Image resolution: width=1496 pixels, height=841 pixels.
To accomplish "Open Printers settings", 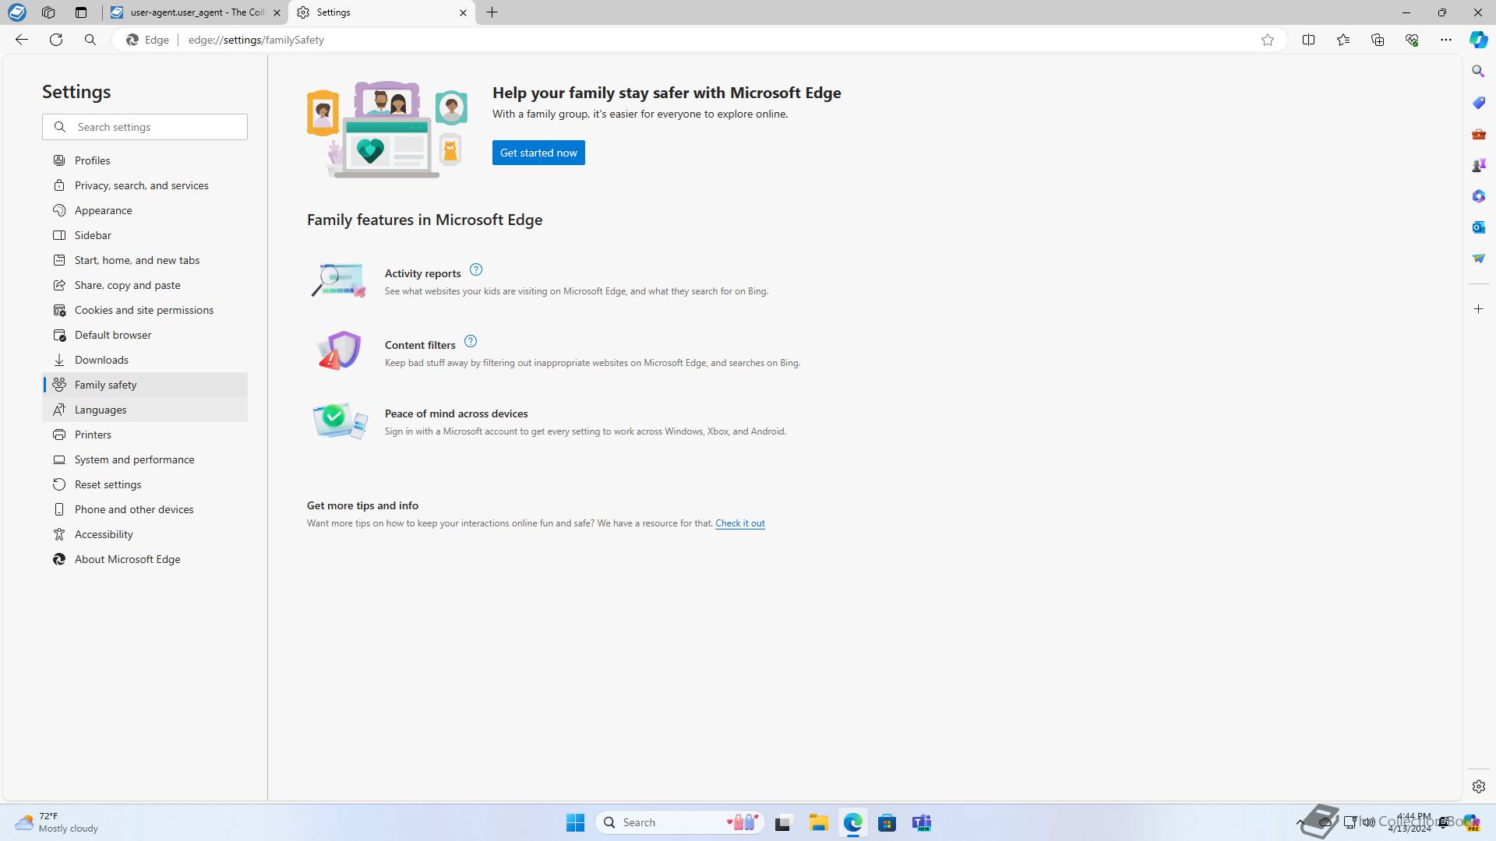I will (x=145, y=435).
